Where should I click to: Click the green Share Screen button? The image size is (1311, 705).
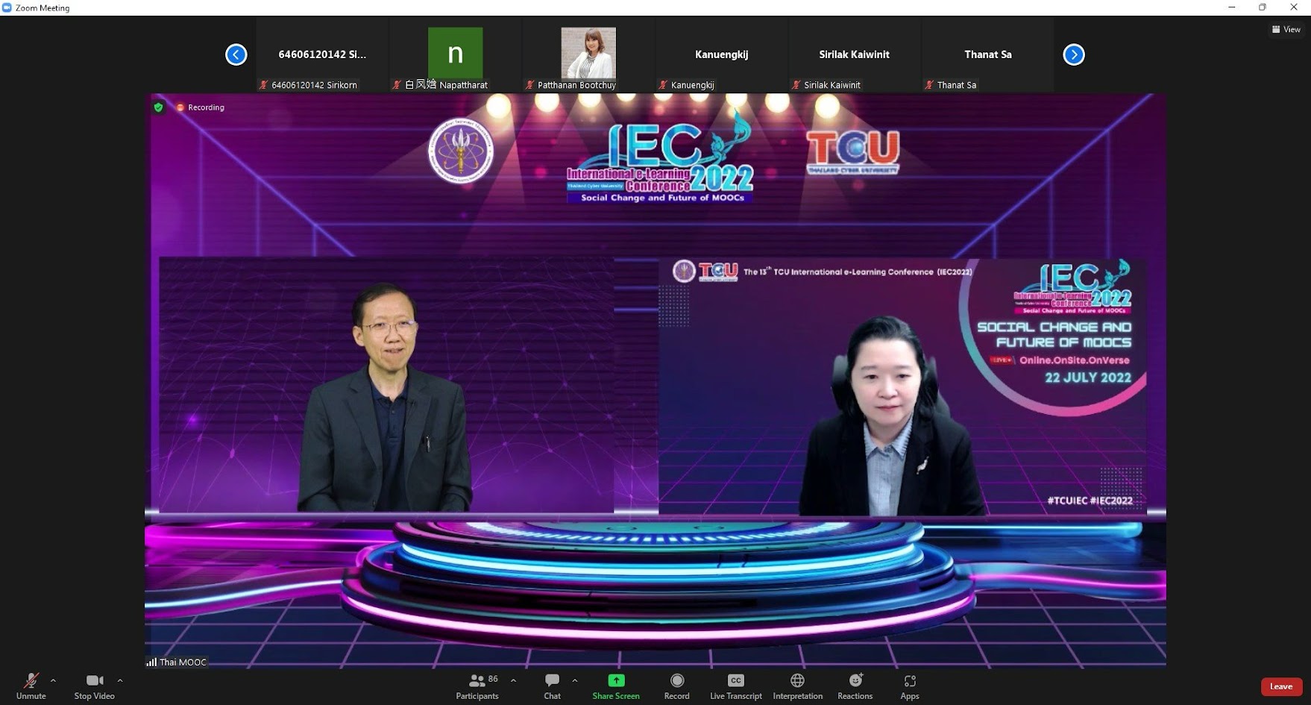(x=616, y=686)
